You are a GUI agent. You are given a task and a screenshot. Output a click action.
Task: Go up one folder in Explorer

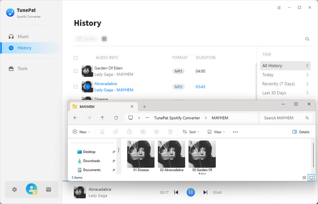(103, 118)
